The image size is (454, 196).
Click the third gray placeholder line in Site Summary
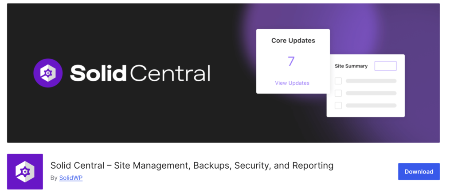[371, 106]
